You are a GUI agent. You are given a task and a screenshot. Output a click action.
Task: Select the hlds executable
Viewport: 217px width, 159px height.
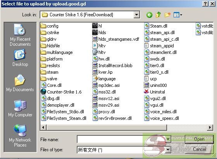(x=99, y=33)
